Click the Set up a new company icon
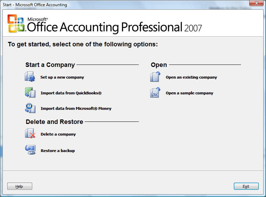This screenshot has width=266, height=197. tap(30, 77)
